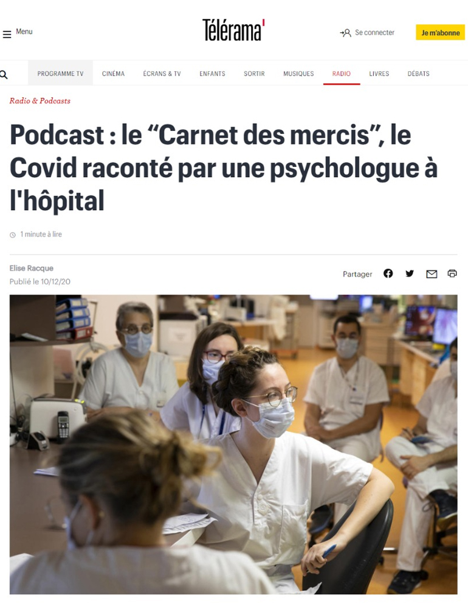Go to the Enfants section
This screenshot has width=468, height=609.
212,74
